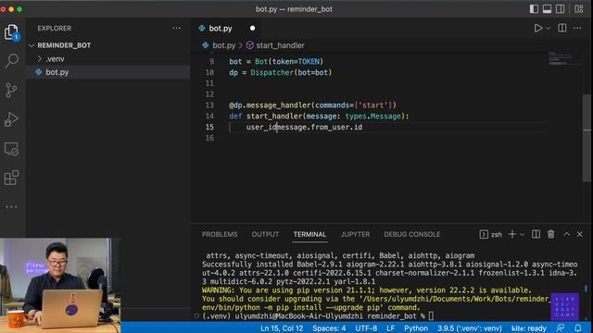Switch to the JUPYTER tab
The width and height of the screenshot is (593, 333).
click(x=355, y=234)
